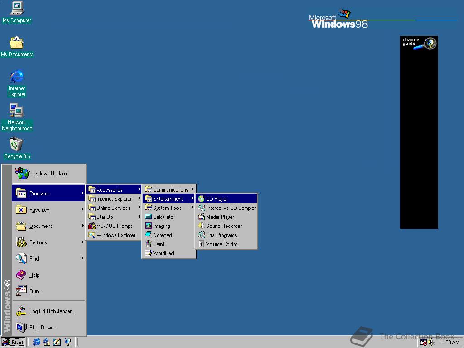
Task: Expand the Accessories submenu arrow
Action: [x=139, y=189]
